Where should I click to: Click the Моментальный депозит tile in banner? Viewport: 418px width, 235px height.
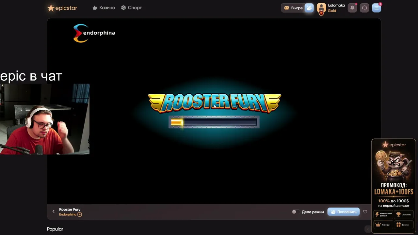384,214
